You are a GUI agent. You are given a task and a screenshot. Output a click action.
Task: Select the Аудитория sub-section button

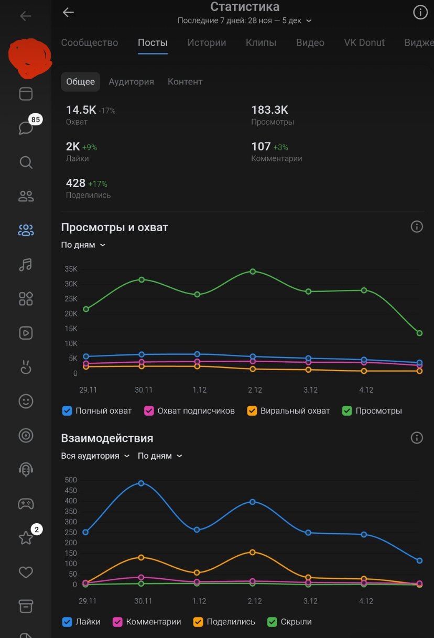[131, 82]
